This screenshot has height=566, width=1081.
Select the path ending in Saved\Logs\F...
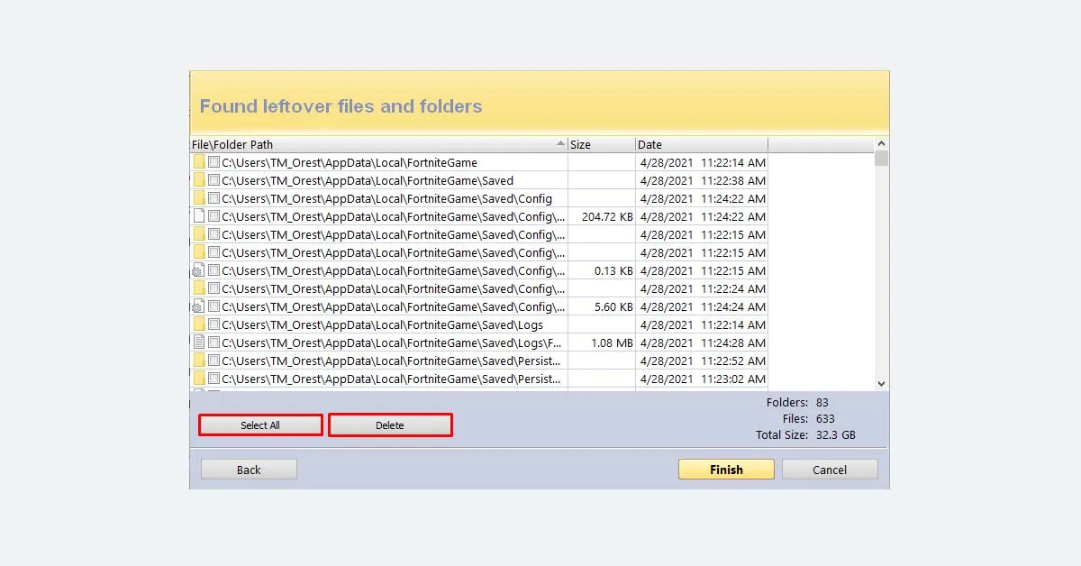tap(393, 342)
